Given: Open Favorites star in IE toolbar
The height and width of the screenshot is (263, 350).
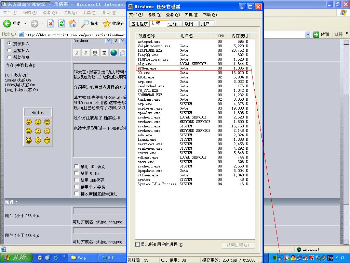Looking at the screenshot, I should pyautogui.click(x=107, y=24).
